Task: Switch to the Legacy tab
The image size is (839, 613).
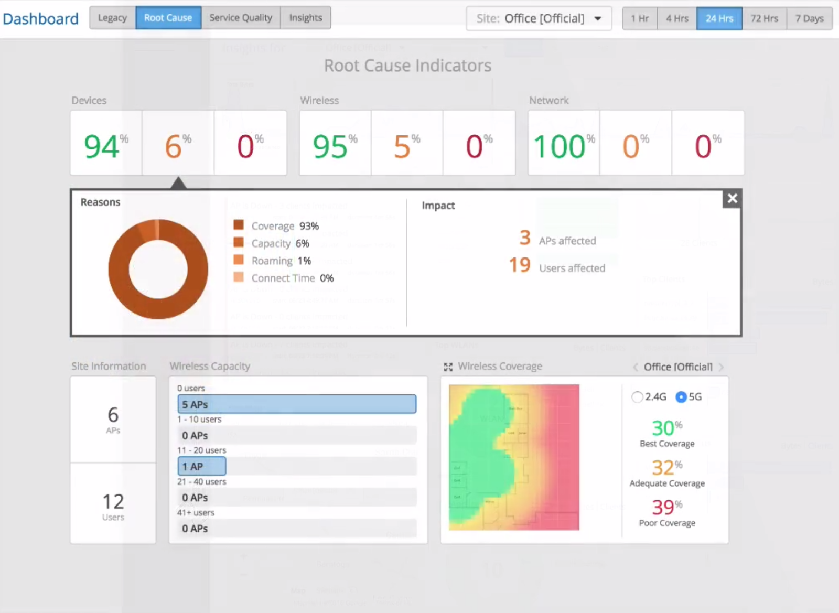Action: pos(112,18)
